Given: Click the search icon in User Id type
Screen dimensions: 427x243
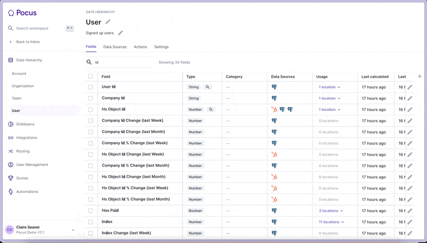Looking at the screenshot, I should coord(208,87).
